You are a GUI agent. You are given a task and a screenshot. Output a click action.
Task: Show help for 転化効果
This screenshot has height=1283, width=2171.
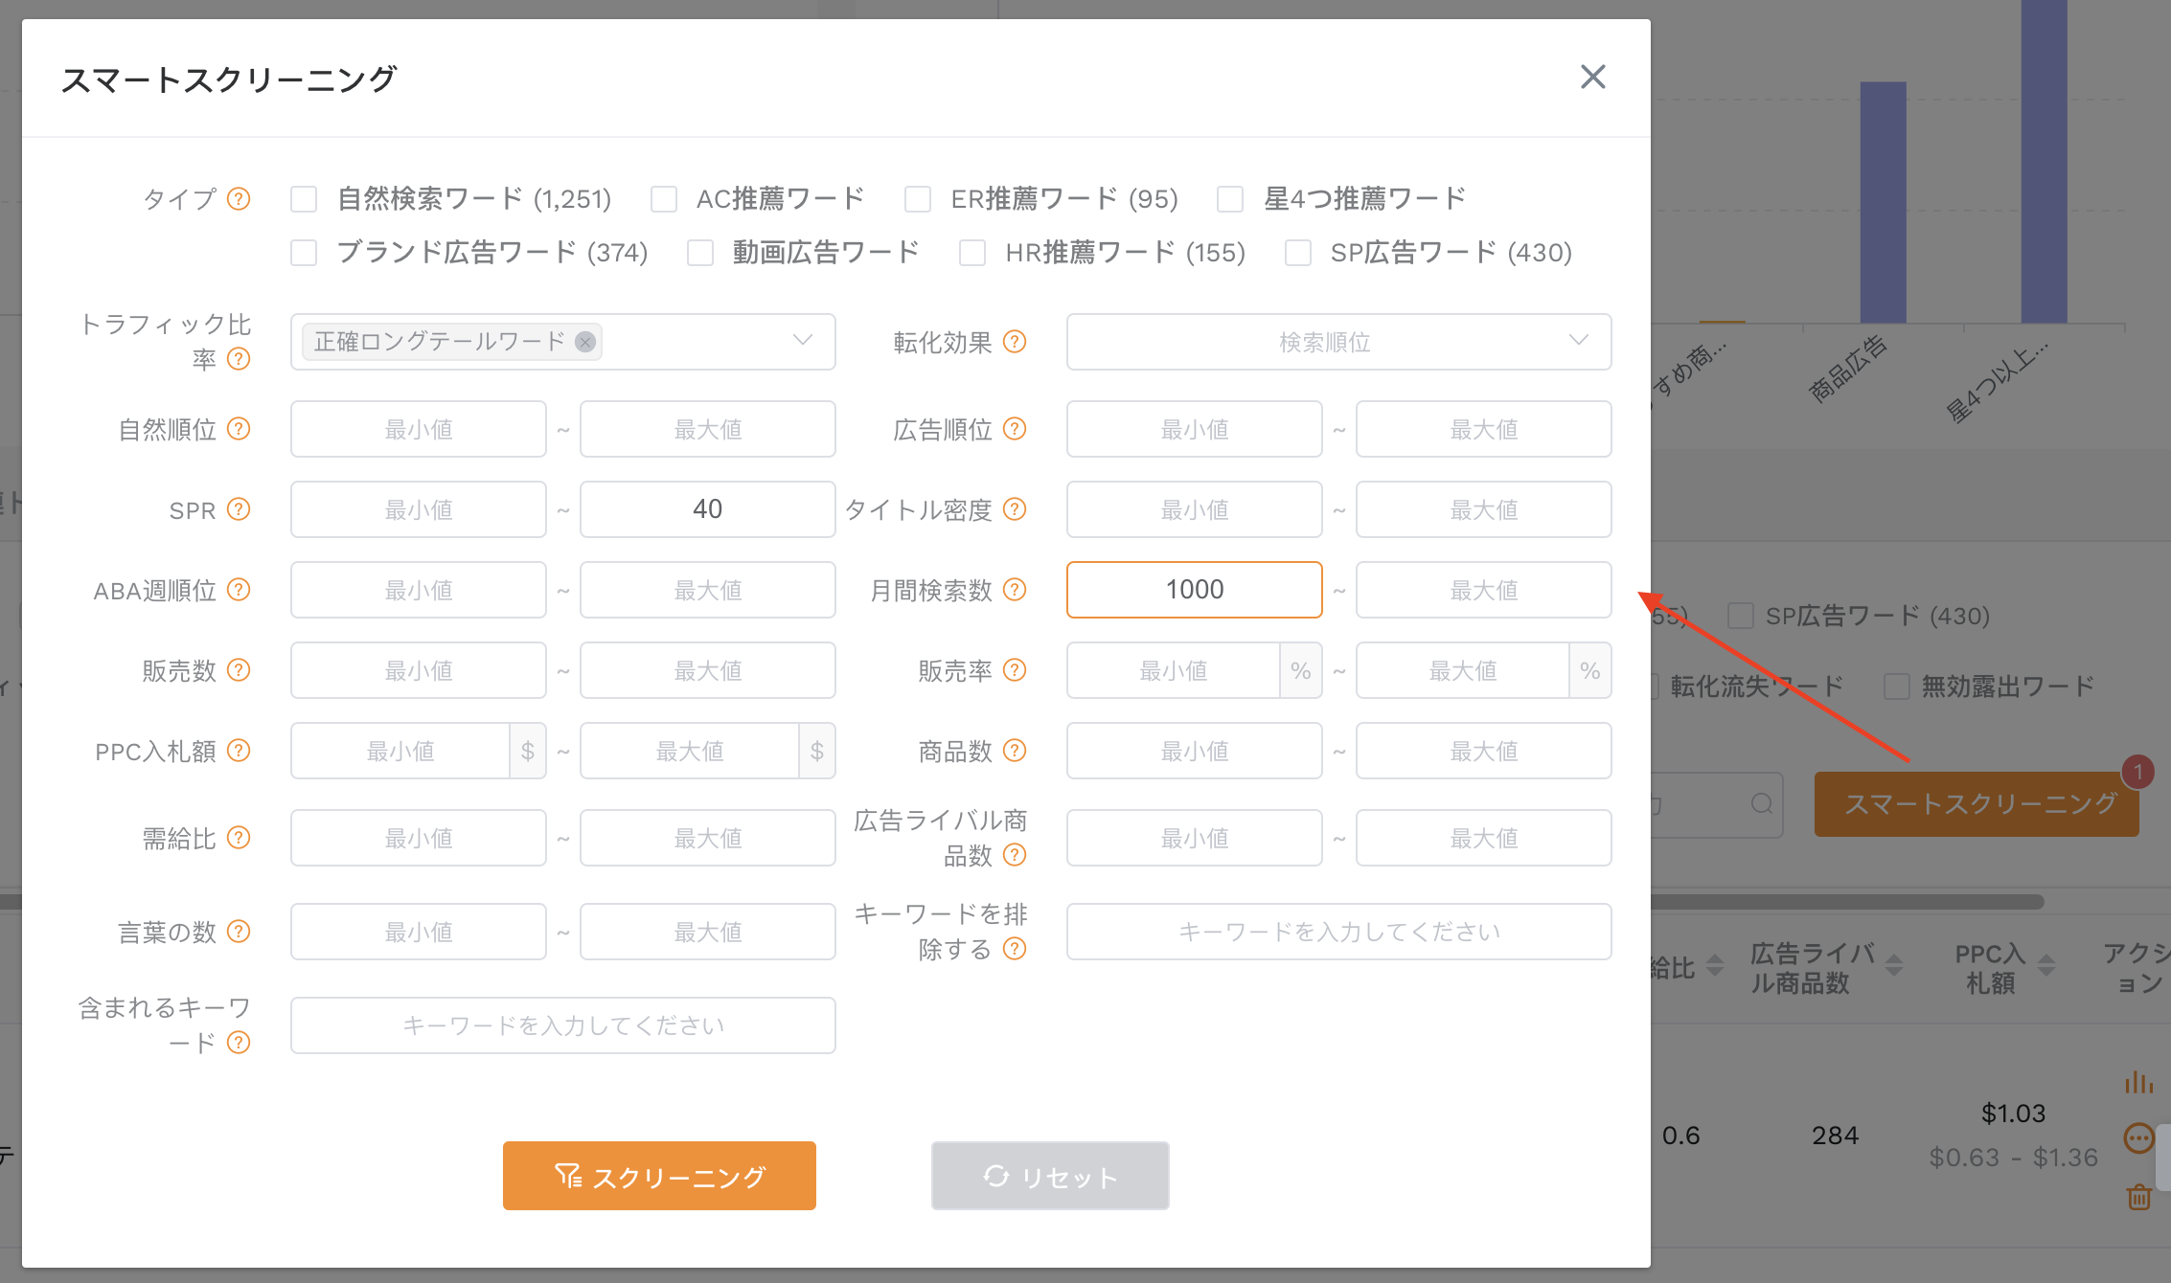(x=1015, y=342)
